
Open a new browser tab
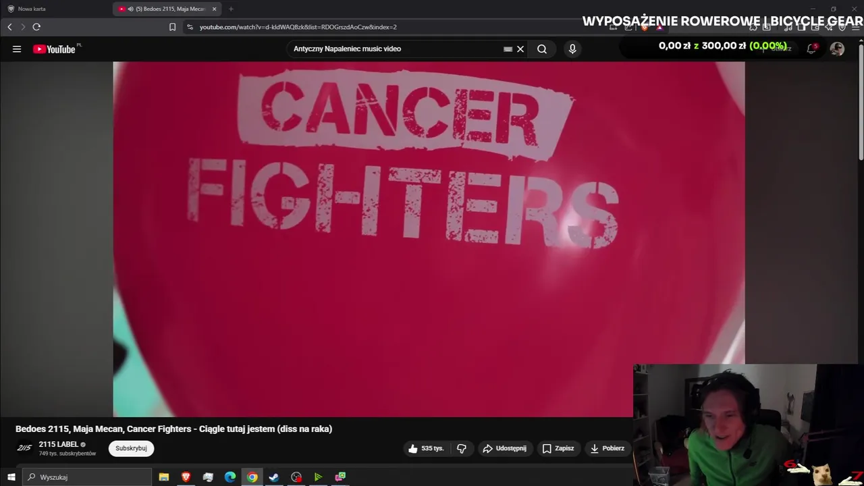pos(231,9)
